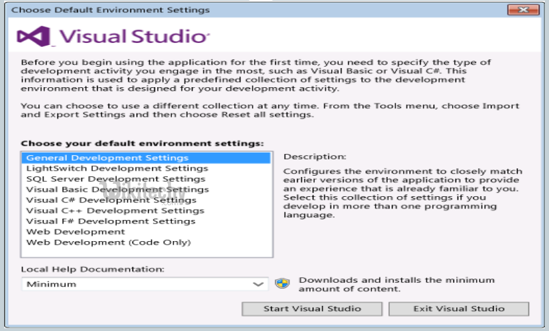
Task: Click the Start Visual Studio button
Action: coord(312,309)
